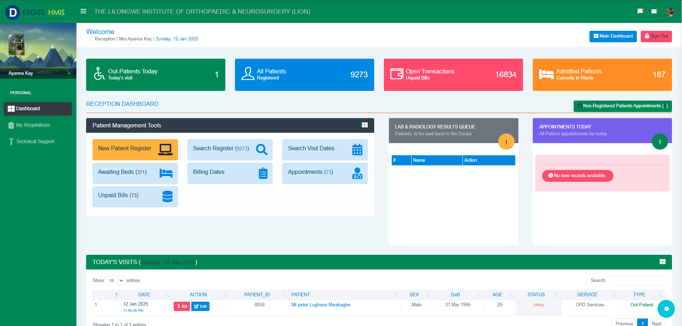This screenshot has width=682, height=326.
Task: Sort visits by the STATUS column
Action: 536,295
